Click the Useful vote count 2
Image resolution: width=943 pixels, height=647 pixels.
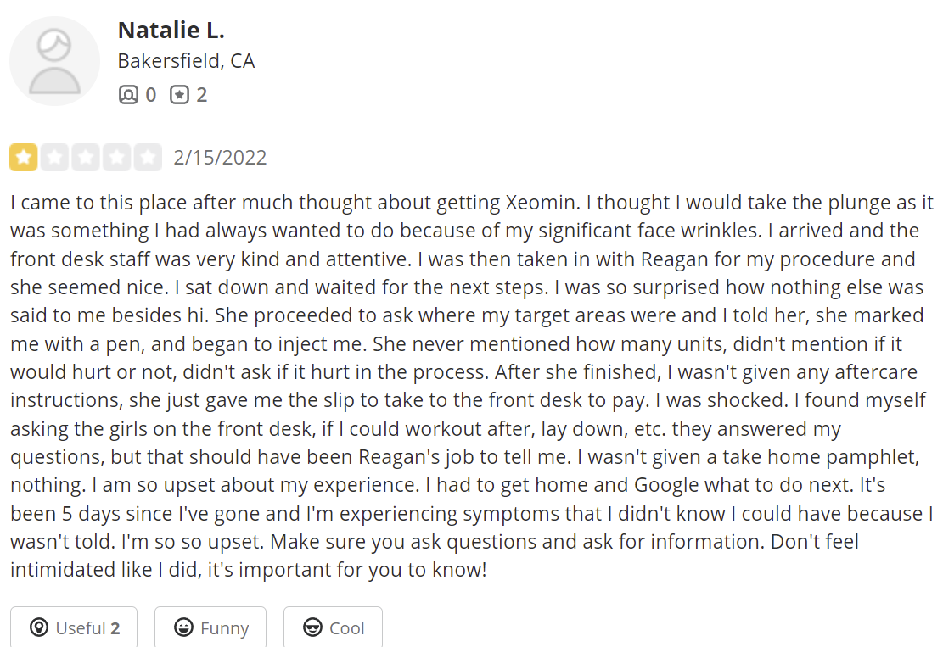115,628
